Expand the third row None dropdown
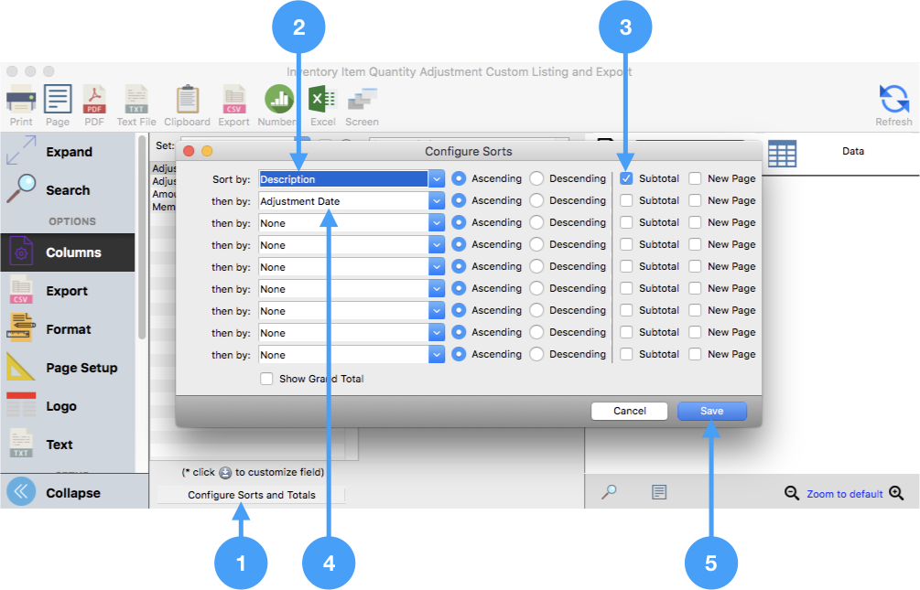Viewport: 920px width, 590px height. coord(437,223)
